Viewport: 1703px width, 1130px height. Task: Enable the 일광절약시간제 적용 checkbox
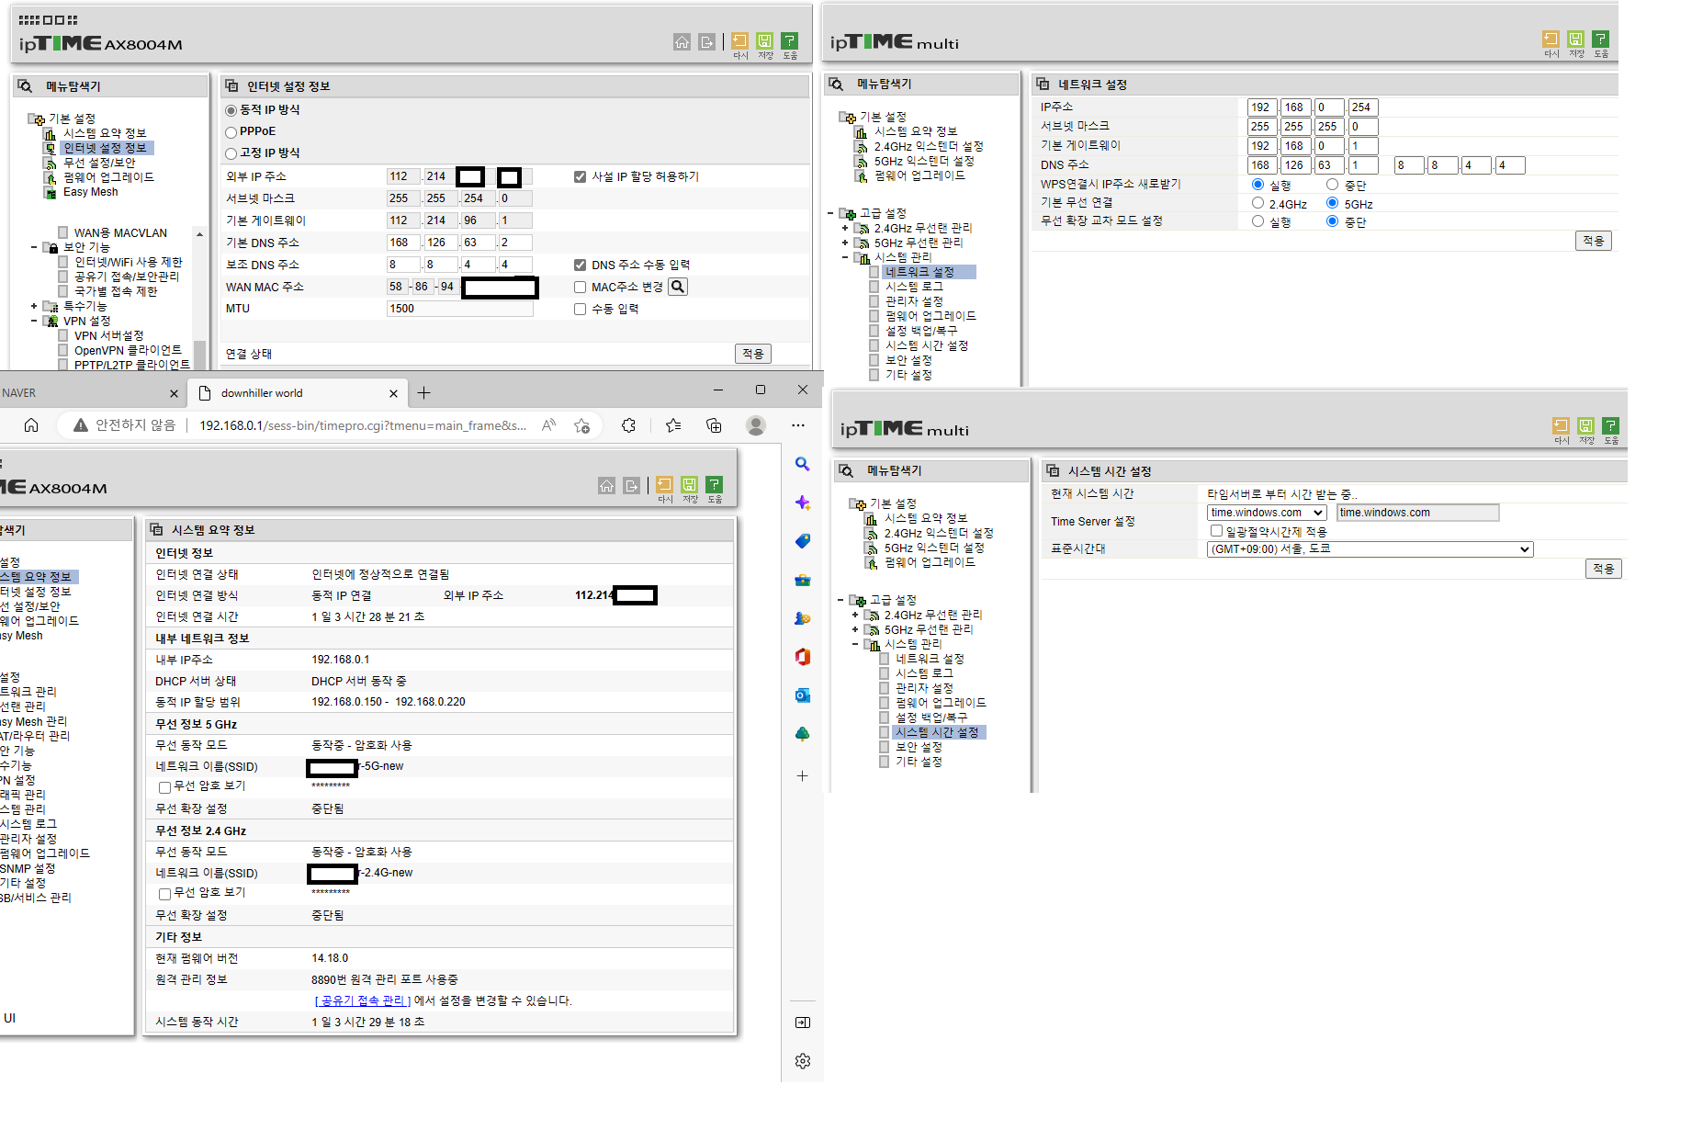1216,531
